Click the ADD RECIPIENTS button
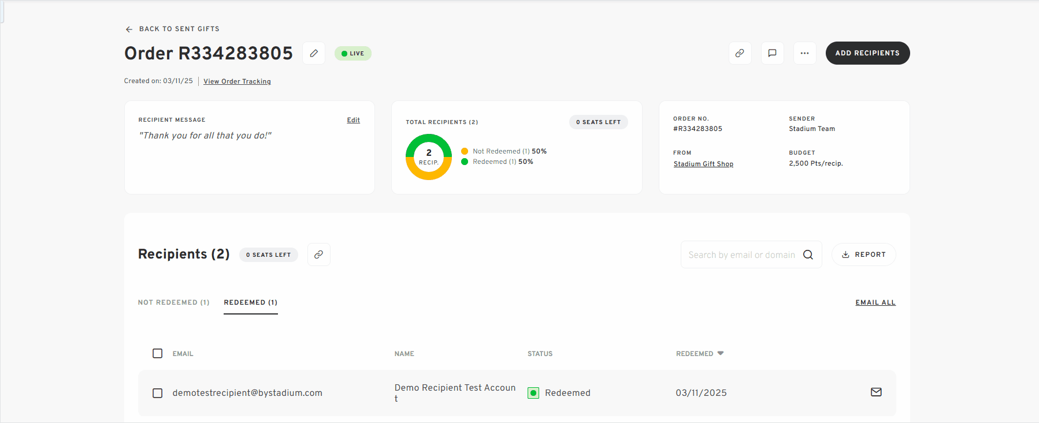The image size is (1039, 423). pos(867,53)
